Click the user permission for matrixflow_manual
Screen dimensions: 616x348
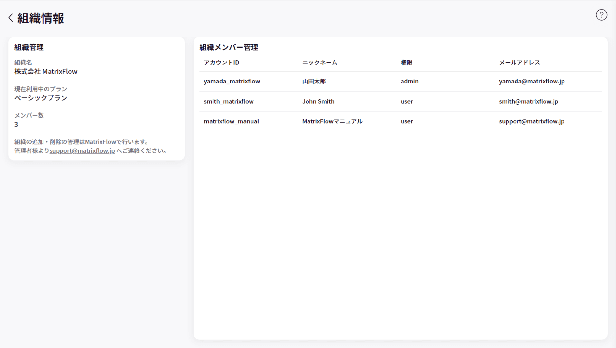(407, 121)
